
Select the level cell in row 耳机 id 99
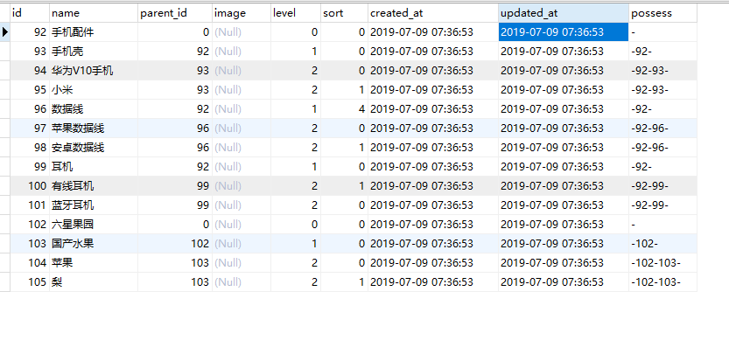296,167
